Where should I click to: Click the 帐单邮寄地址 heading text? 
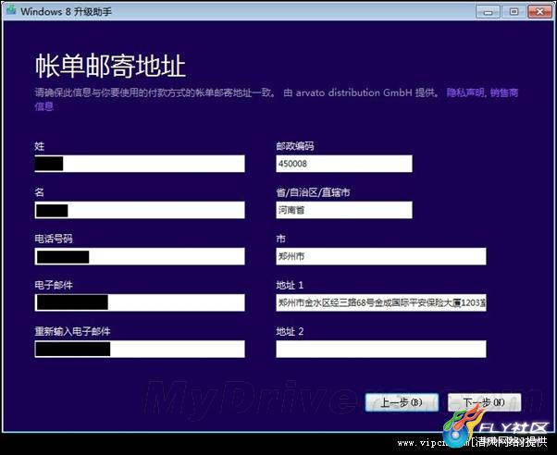click(x=110, y=66)
